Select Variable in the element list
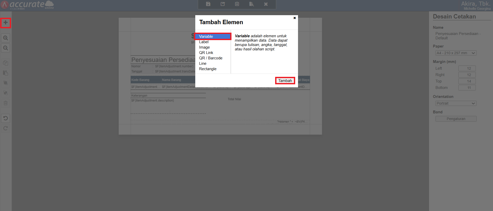The width and height of the screenshot is (493, 211). (x=206, y=36)
